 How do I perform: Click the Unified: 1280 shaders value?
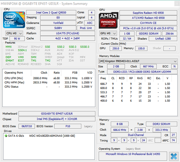click(163, 39)
